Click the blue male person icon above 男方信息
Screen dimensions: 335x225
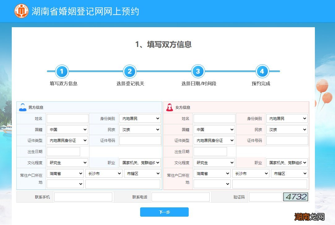point(22,107)
